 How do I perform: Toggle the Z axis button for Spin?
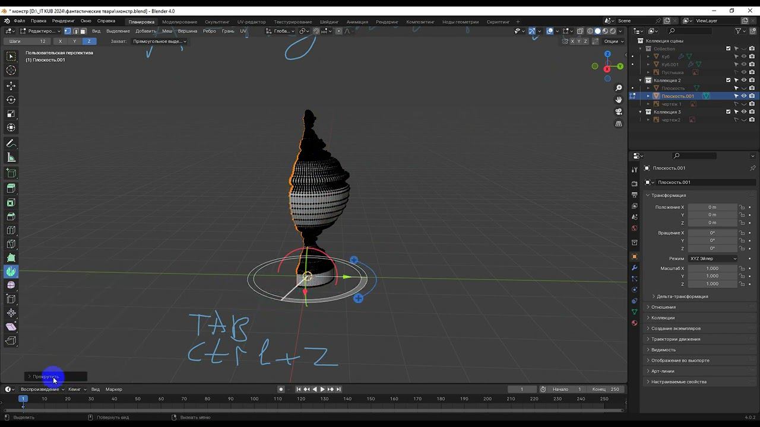coord(89,41)
